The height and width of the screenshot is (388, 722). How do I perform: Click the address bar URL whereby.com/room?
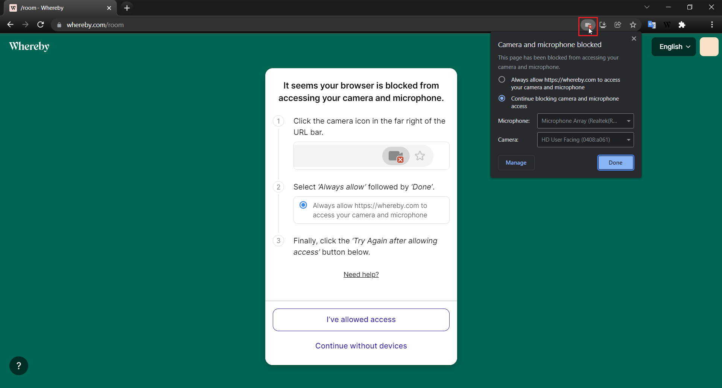point(95,25)
